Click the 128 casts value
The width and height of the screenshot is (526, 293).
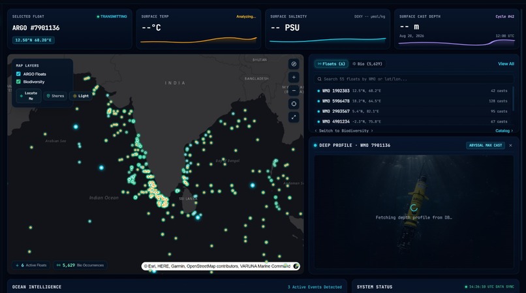pos(498,101)
